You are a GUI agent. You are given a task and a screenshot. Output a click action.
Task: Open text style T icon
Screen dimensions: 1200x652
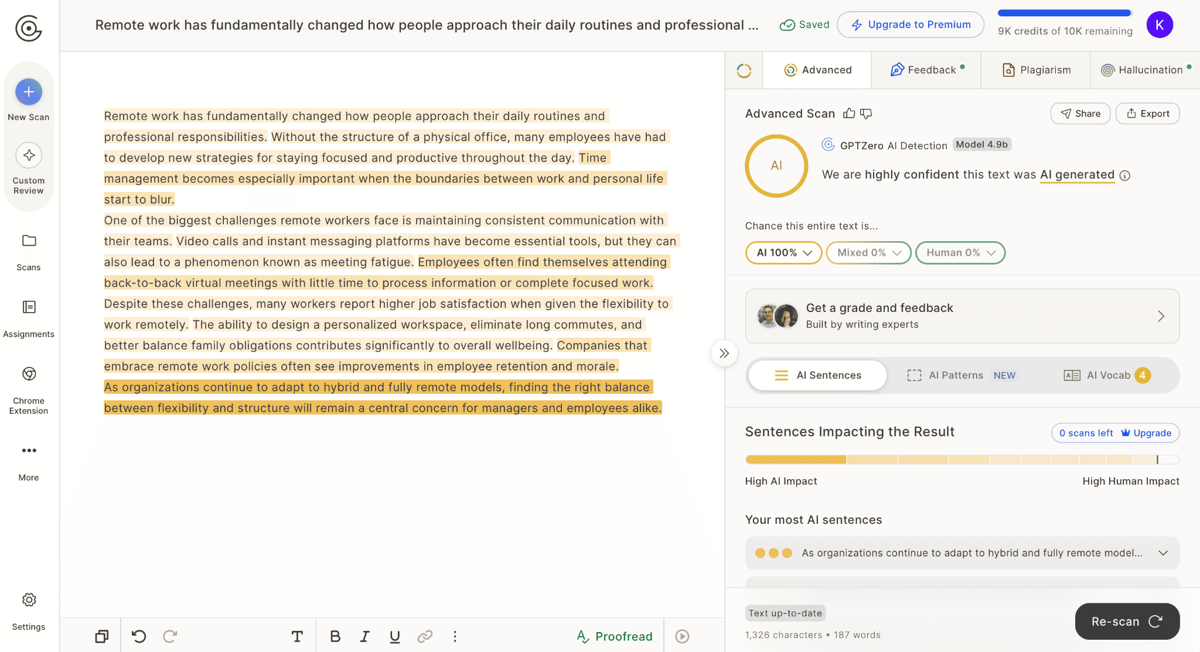(297, 636)
